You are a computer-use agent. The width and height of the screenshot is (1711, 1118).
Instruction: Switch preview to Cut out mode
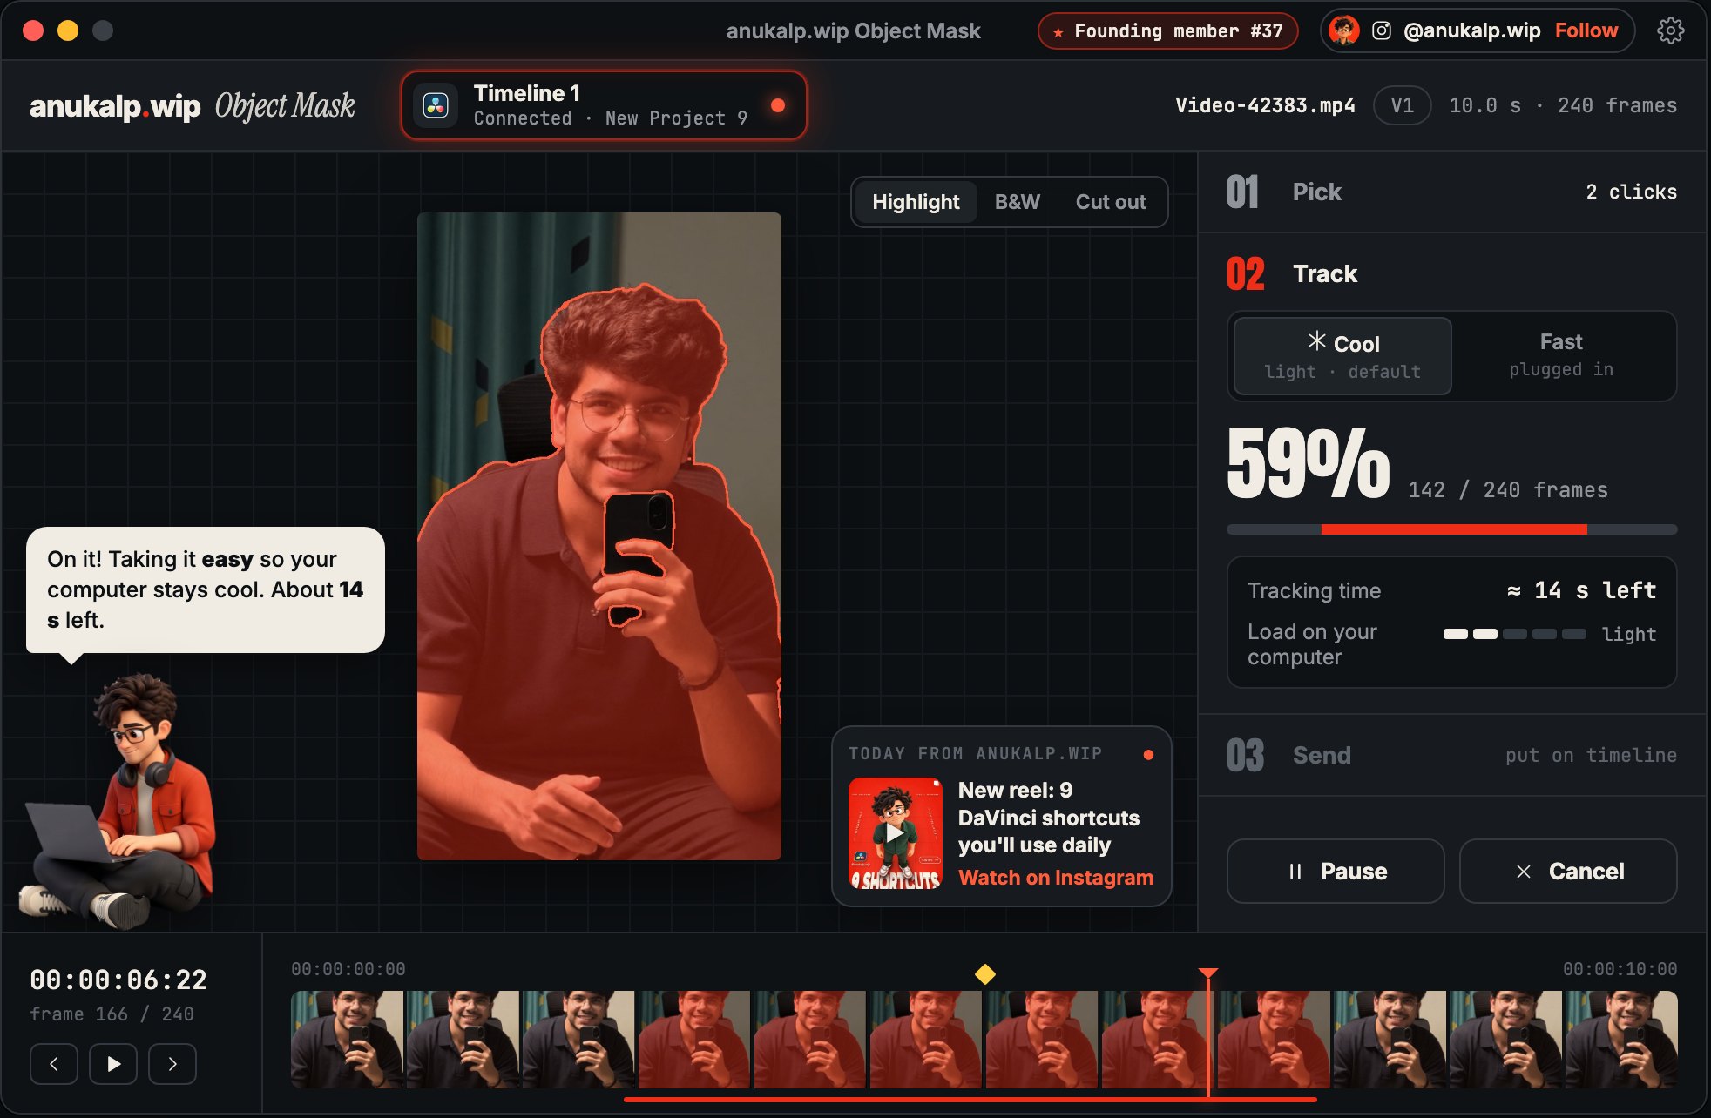(x=1111, y=202)
